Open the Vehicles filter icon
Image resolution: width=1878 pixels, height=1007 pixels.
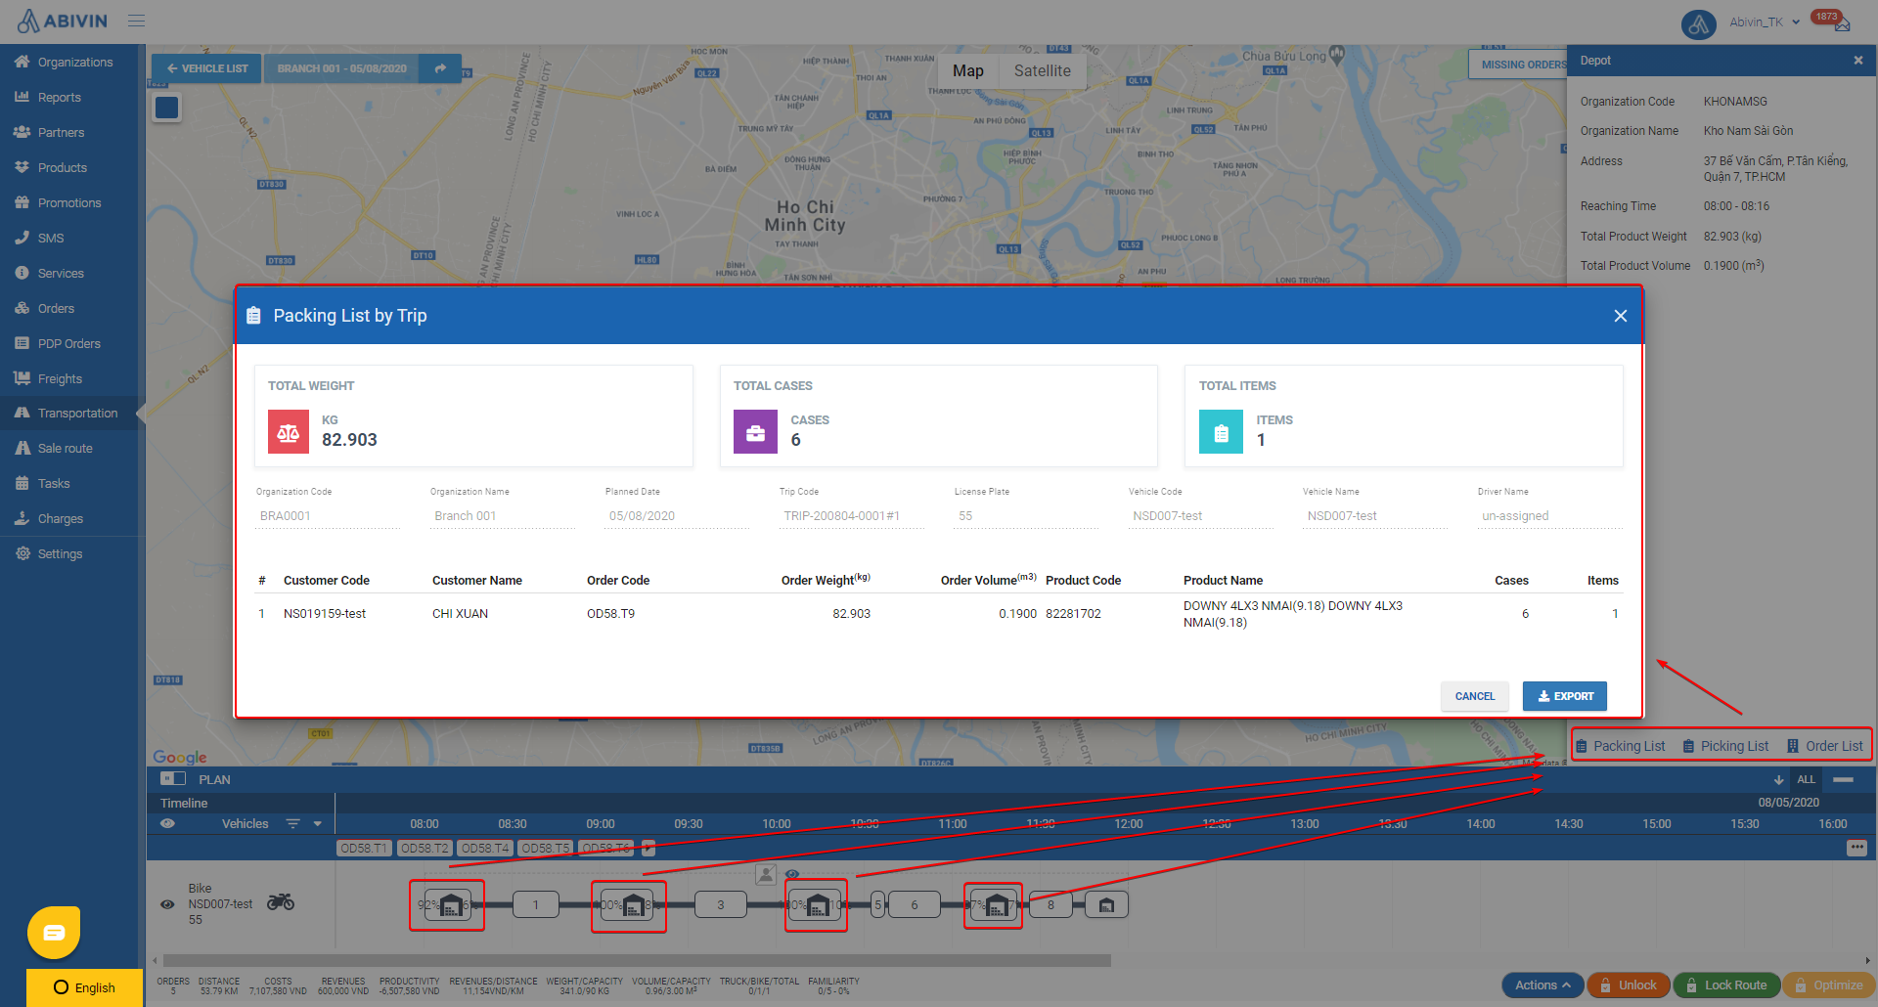tap(292, 823)
